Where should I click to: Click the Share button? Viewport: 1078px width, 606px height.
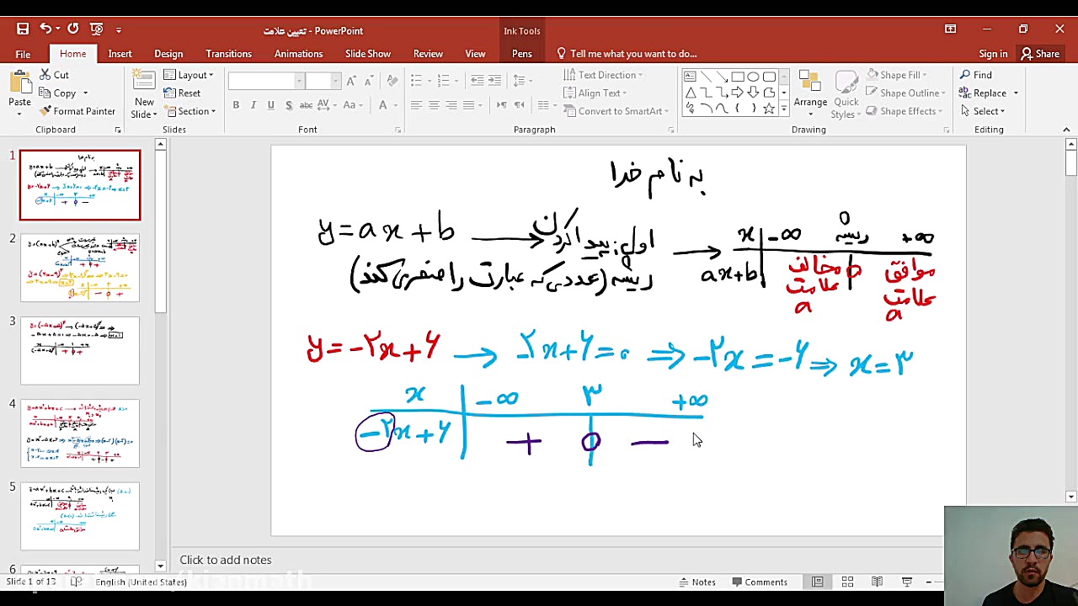[x=1041, y=54]
